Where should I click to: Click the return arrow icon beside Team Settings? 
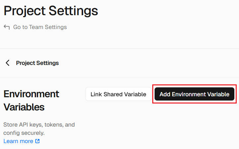click(x=7, y=27)
